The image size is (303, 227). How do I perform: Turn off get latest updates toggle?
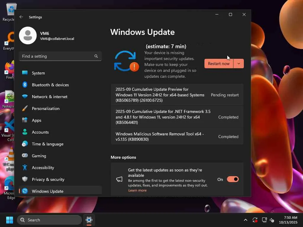point(233,179)
